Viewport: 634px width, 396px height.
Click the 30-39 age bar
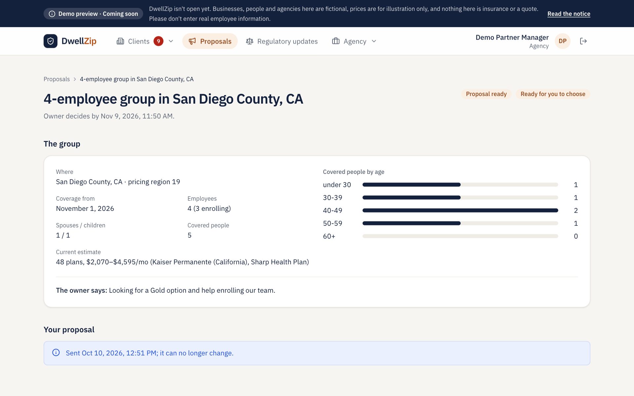click(x=460, y=198)
